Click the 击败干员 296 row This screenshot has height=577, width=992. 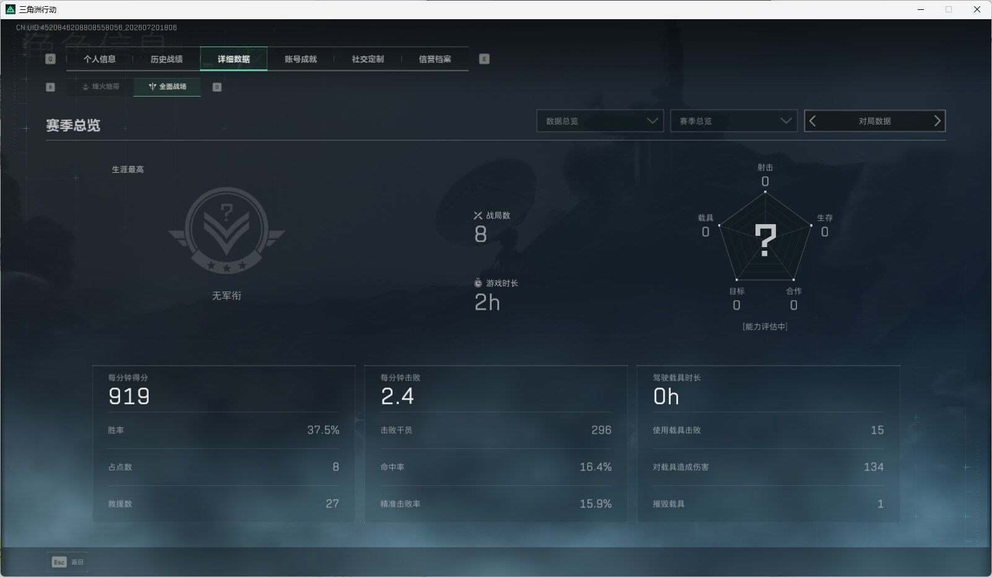click(x=496, y=430)
